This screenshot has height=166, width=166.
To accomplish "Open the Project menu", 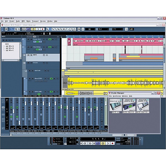I will click(12, 21).
